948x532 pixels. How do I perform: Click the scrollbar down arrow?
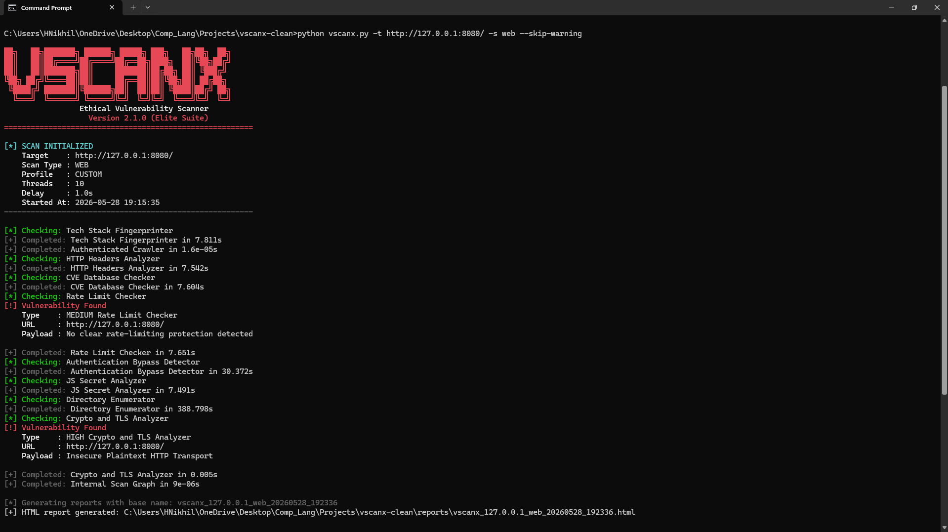click(944, 528)
